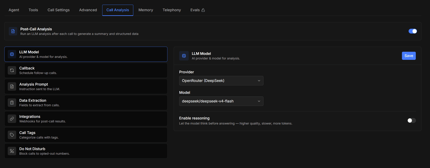Click the chip icon in LLM Model panel header
430x168 pixels.
pos(184,56)
